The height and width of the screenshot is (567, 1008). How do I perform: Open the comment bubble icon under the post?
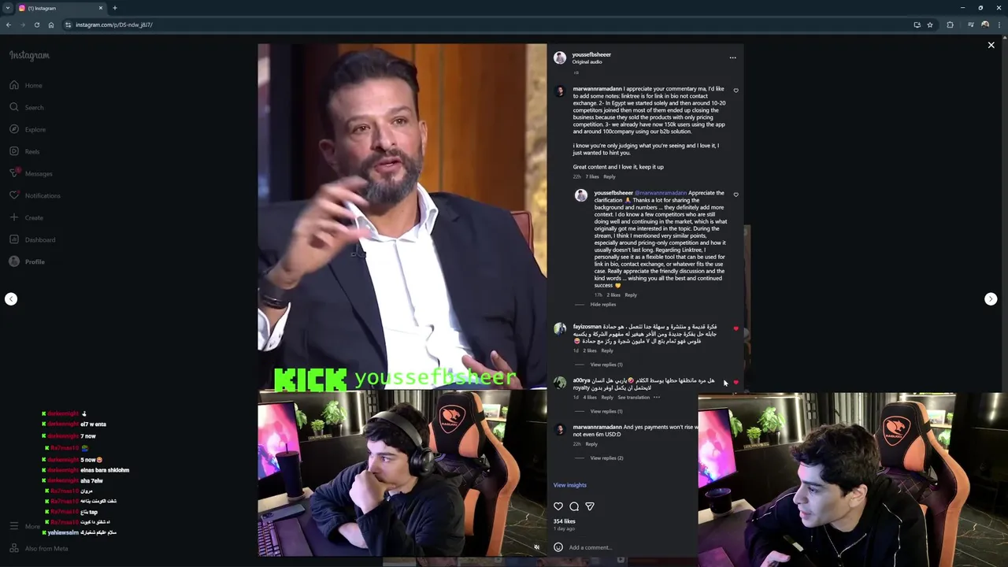click(x=574, y=506)
